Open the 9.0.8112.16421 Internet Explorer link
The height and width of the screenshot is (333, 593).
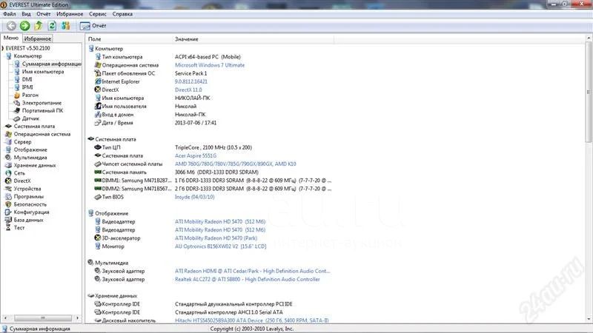click(191, 81)
